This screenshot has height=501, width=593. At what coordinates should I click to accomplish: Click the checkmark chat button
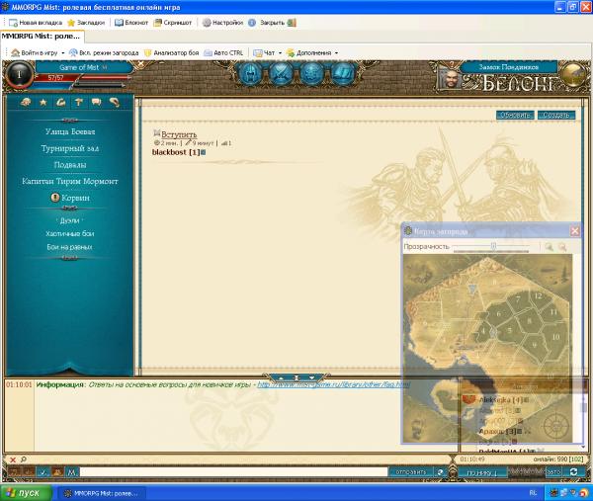[42, 472]
